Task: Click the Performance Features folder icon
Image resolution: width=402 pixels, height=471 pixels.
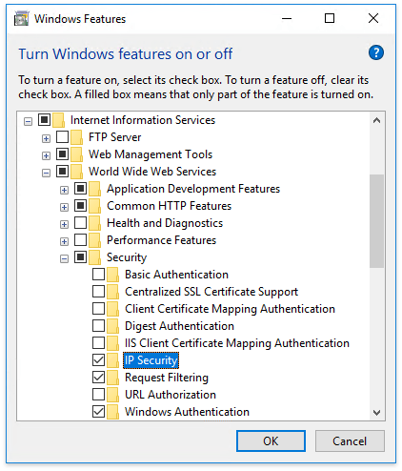Action: [94, 240]
